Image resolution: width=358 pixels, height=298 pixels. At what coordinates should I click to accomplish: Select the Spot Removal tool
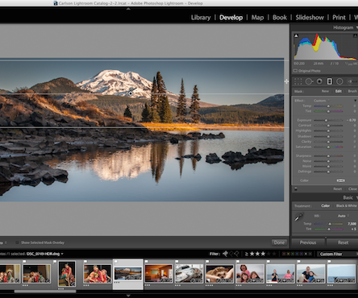click(309, 81)
